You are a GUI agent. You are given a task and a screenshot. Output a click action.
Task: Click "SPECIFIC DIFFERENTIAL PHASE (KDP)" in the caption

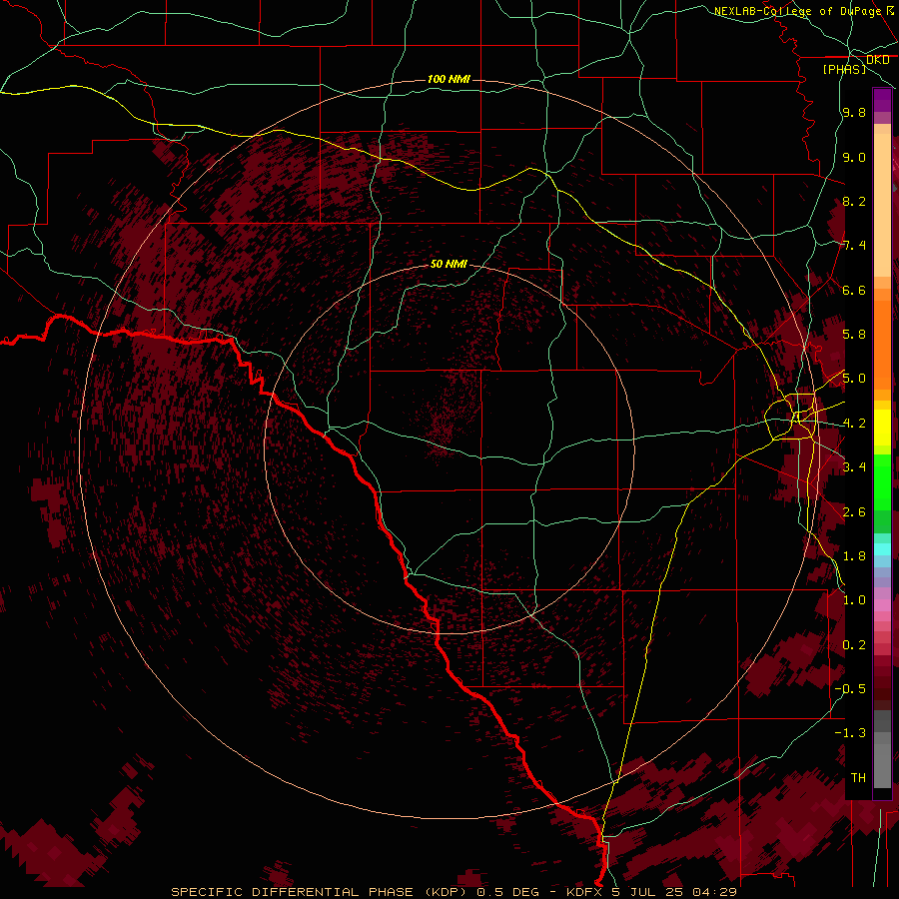(322, 892)
